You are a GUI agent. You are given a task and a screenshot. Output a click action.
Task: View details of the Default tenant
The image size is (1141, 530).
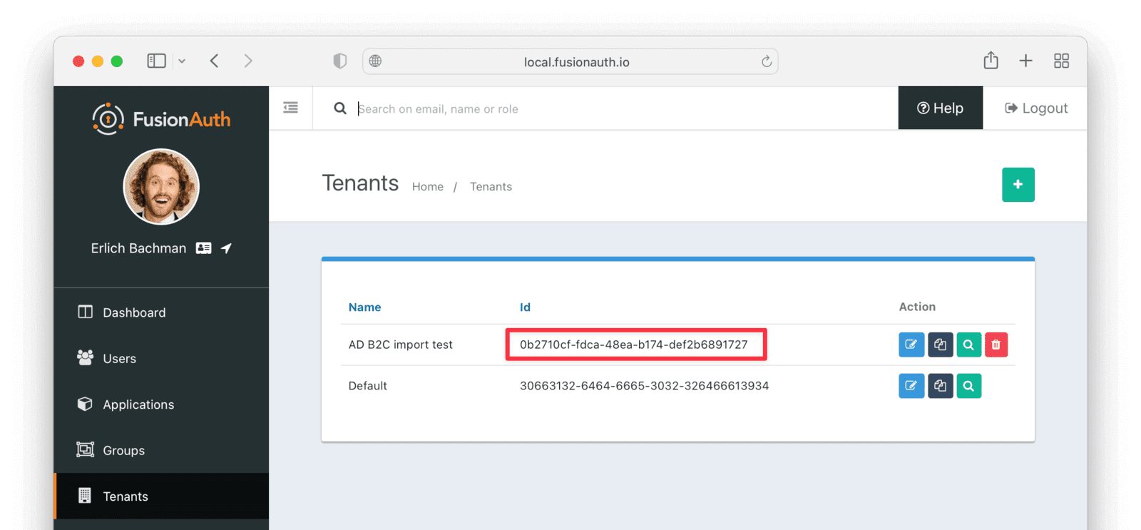968,386
